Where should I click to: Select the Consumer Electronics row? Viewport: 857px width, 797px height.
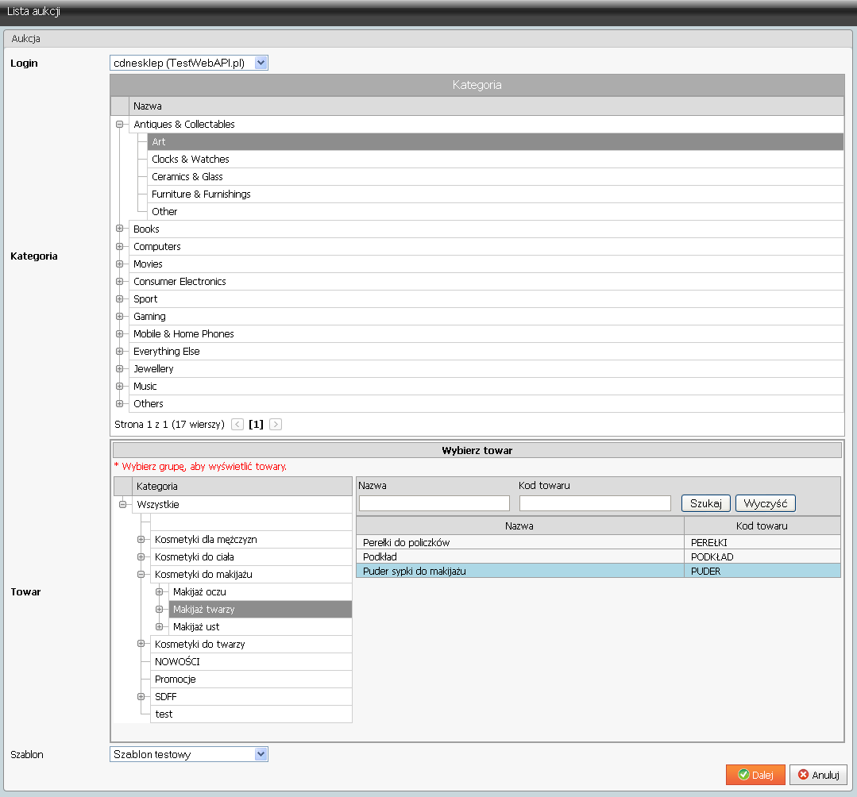[x=486, y=281]
